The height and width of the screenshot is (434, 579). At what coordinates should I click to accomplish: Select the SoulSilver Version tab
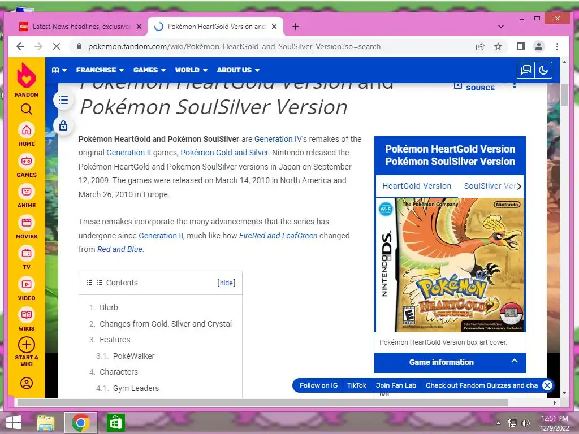490,186
